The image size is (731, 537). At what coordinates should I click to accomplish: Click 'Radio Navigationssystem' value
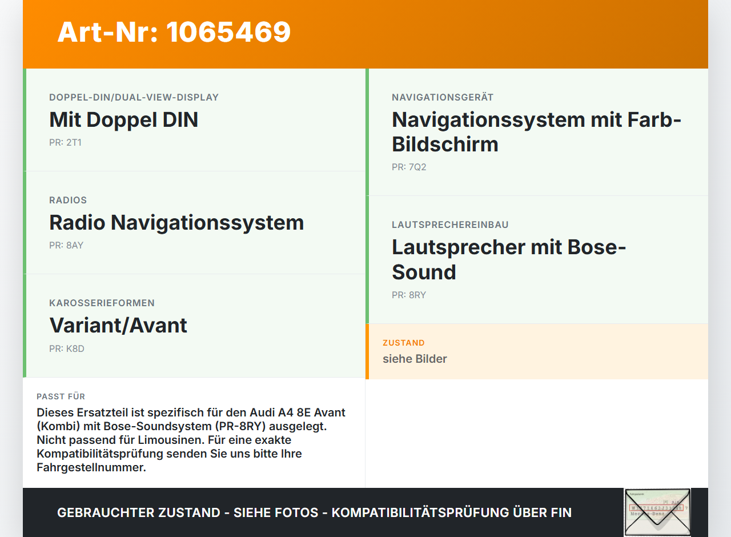coord(176,222)
